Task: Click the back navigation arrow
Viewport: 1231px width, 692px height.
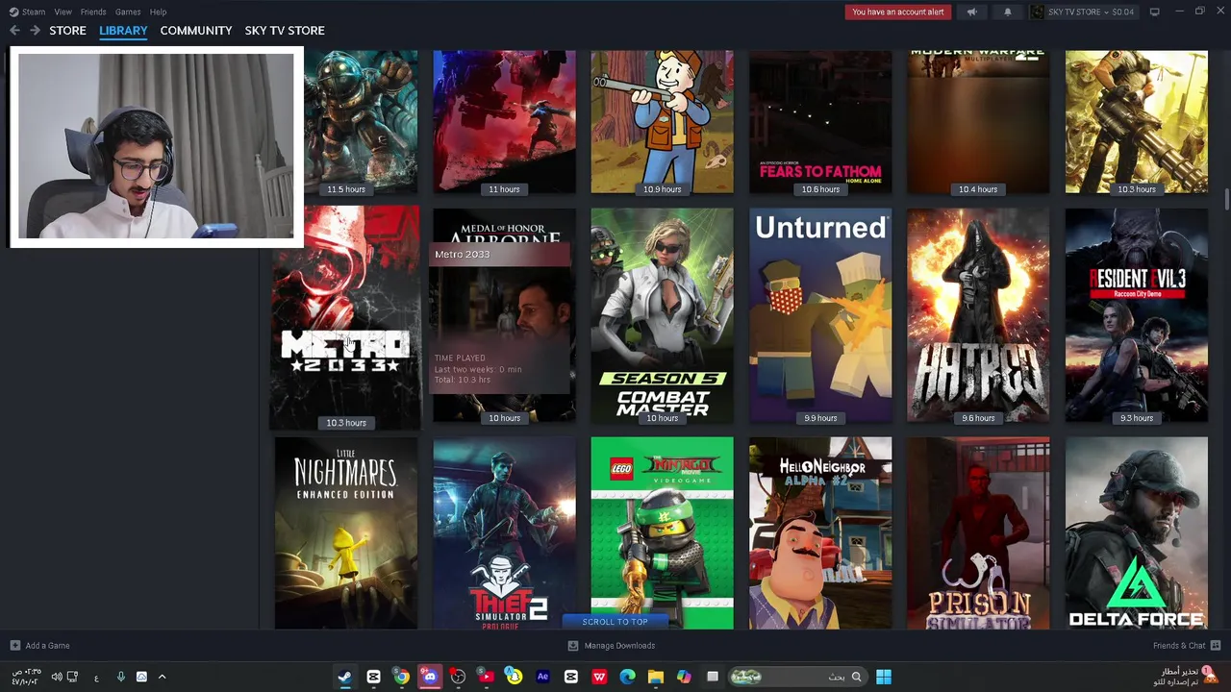Action: pos(14,31)
